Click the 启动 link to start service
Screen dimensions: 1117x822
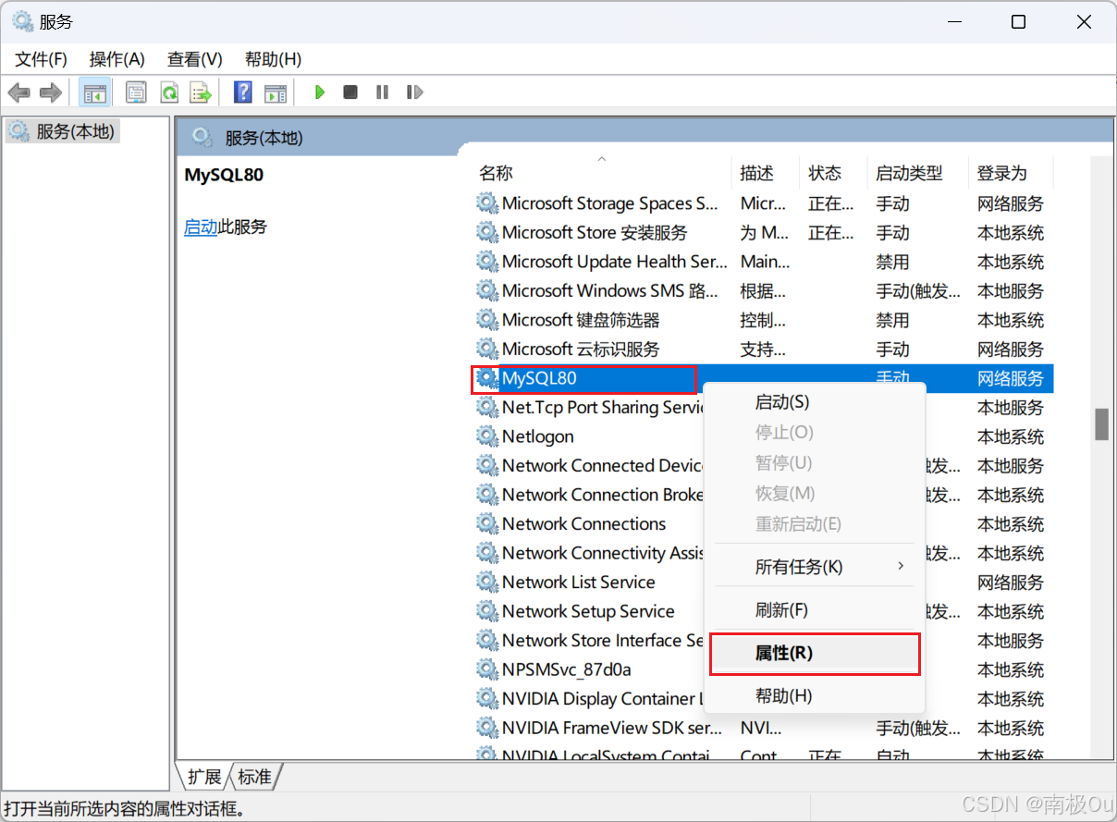tap(201, 227)
